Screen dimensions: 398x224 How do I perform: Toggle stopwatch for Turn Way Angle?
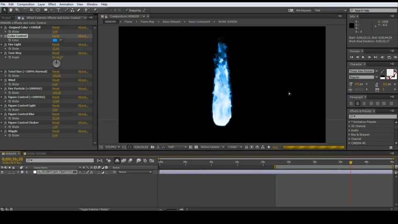[x=10, y=57]
